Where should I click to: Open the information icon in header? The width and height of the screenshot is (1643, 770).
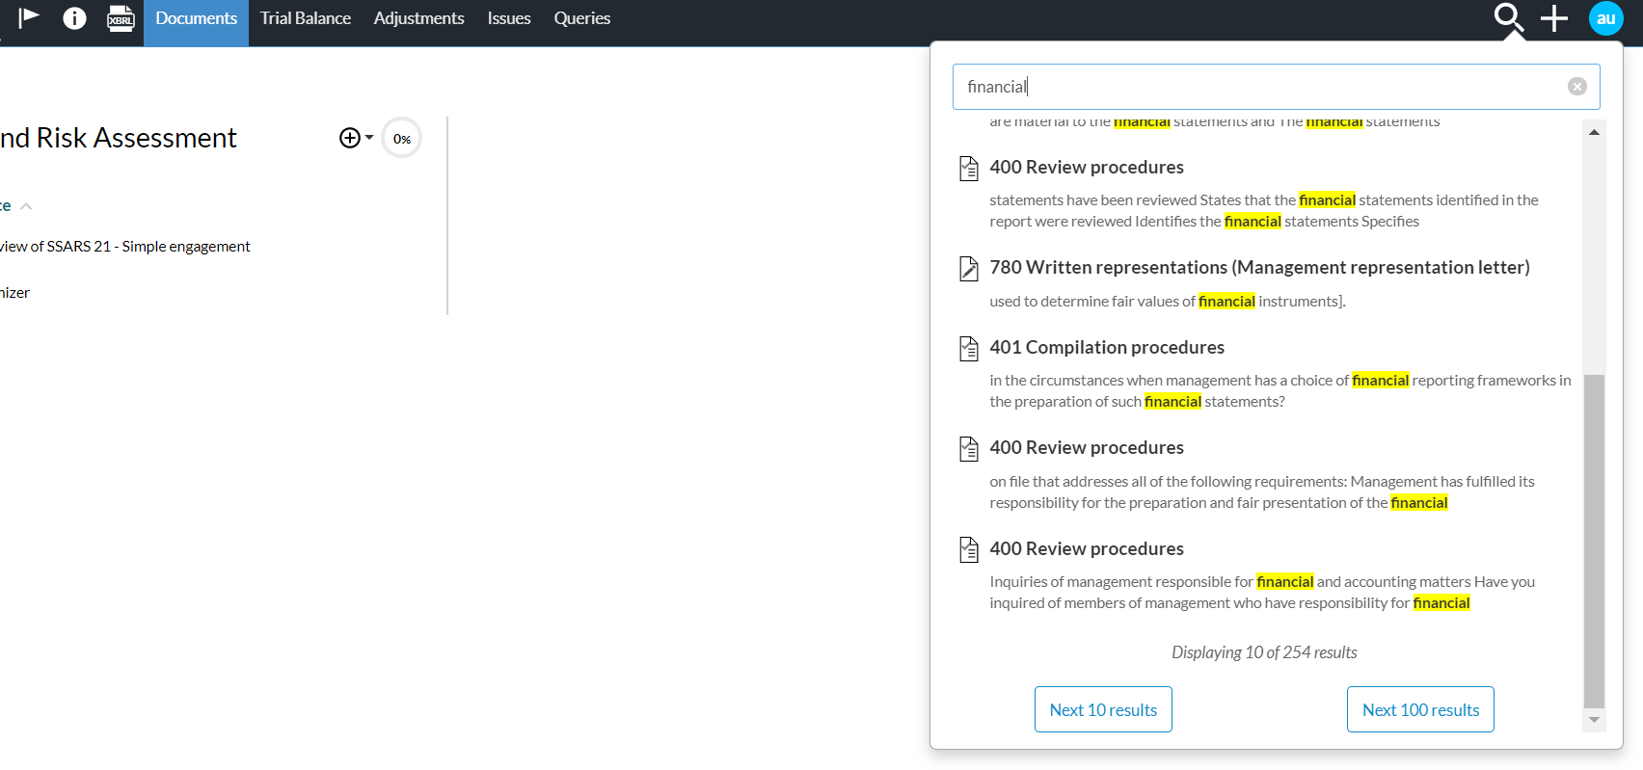(74, 18)
